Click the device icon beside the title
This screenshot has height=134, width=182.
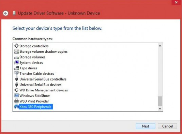[14, 13]
